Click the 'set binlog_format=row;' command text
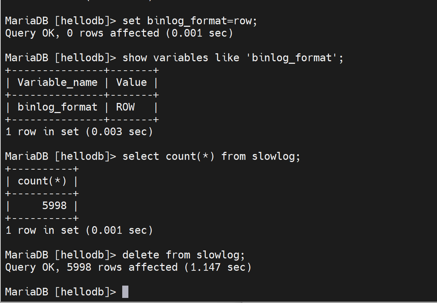 point(190,21)
